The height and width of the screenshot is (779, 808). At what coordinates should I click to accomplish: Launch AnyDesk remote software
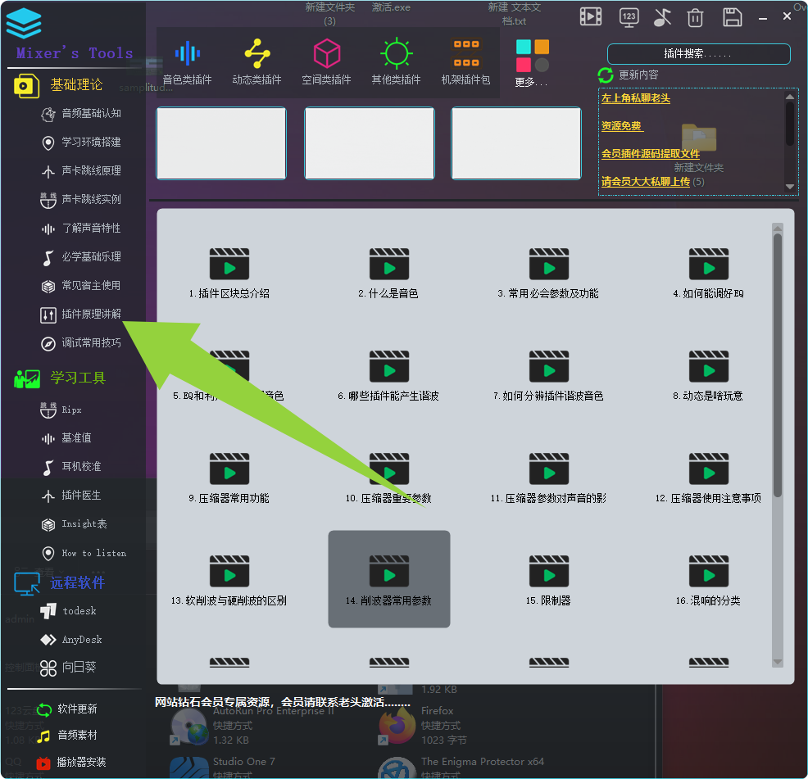pos(71,640)
